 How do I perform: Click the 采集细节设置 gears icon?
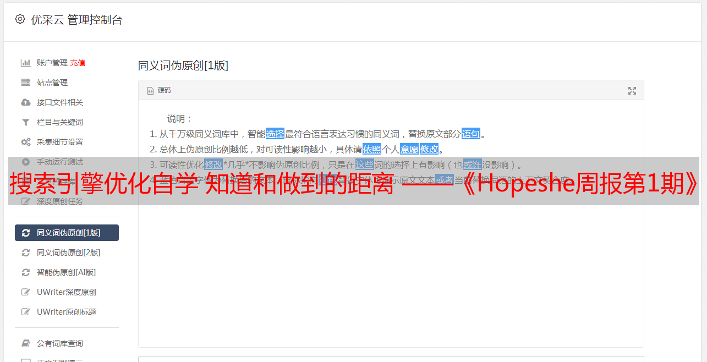(25, 142)
